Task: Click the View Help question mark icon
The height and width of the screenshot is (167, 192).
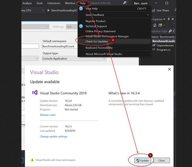Action: [81, 9]
